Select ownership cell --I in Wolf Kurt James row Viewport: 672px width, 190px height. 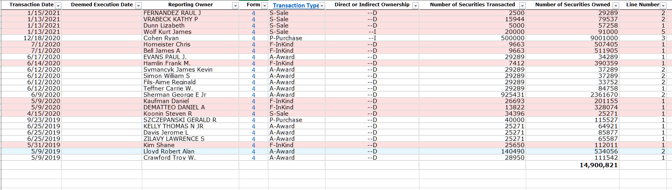[x=372, y=32]
